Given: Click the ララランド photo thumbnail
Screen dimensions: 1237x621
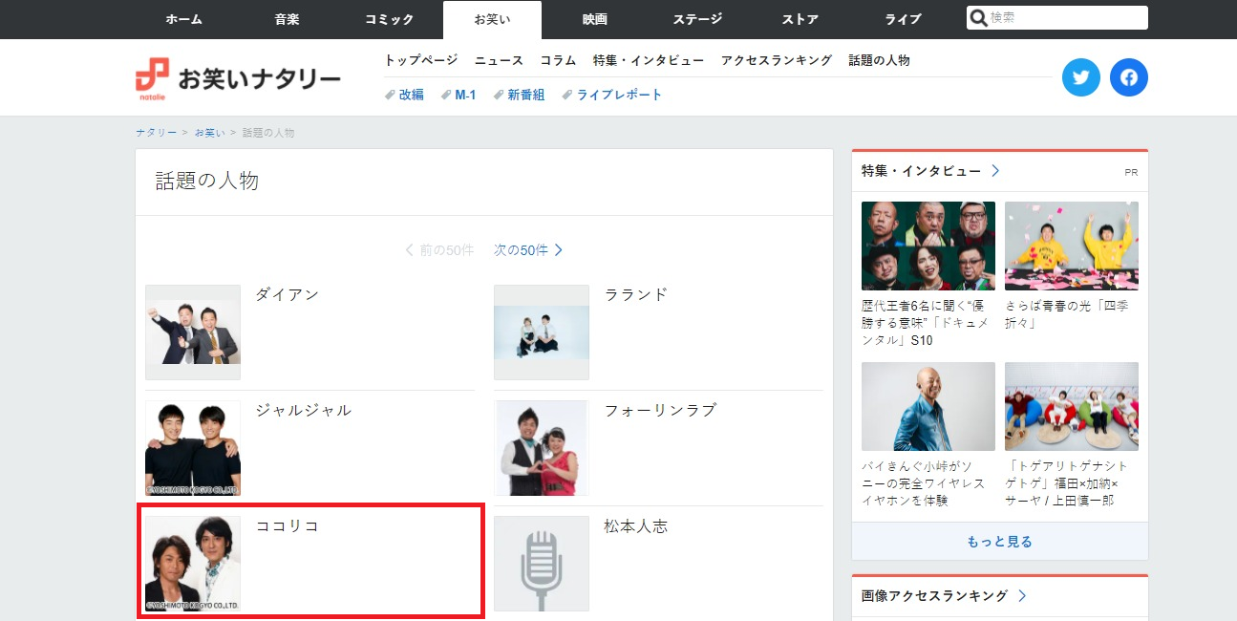Looking at the screenshot, I should [542, 332].
